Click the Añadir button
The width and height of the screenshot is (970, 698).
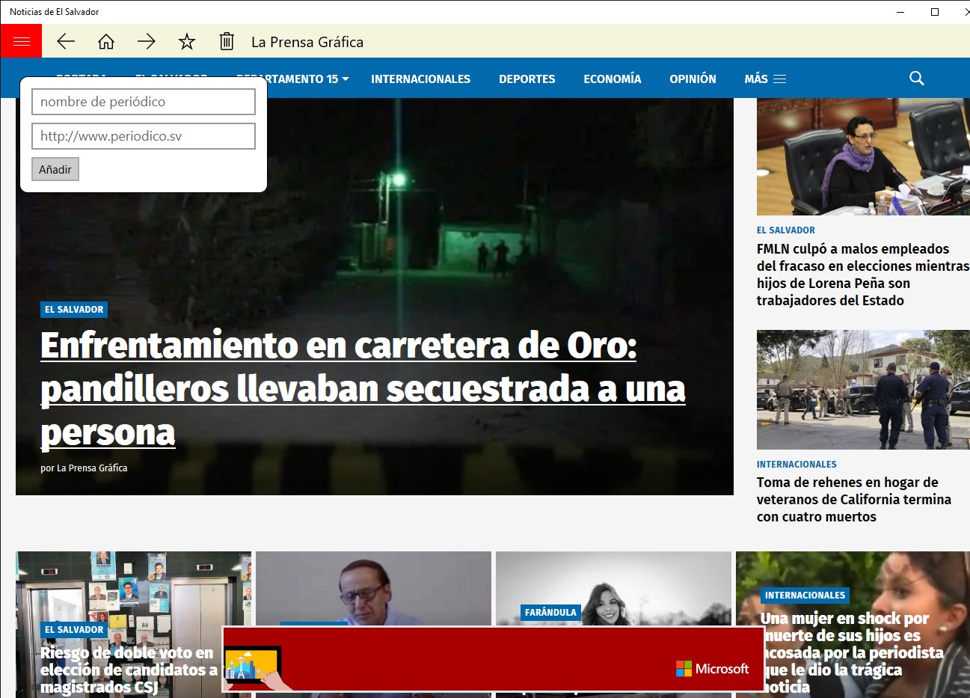pyautogui.click(x=55, y=169)
